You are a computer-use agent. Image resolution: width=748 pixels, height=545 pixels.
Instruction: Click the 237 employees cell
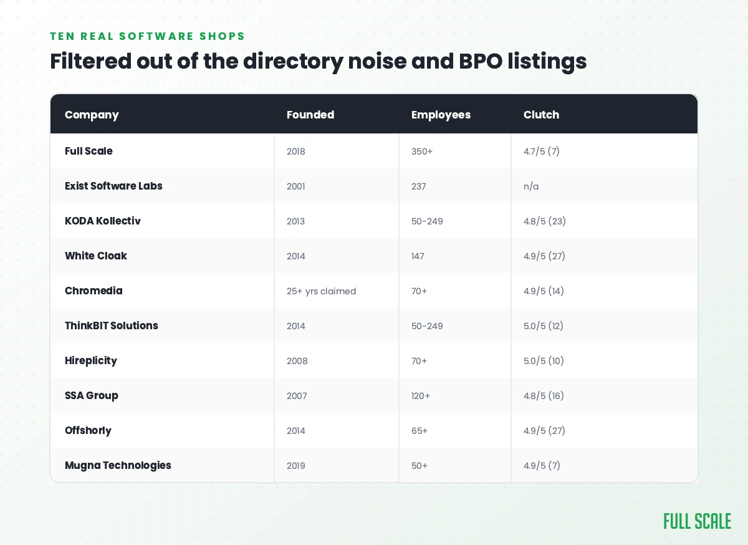point(419,186)
